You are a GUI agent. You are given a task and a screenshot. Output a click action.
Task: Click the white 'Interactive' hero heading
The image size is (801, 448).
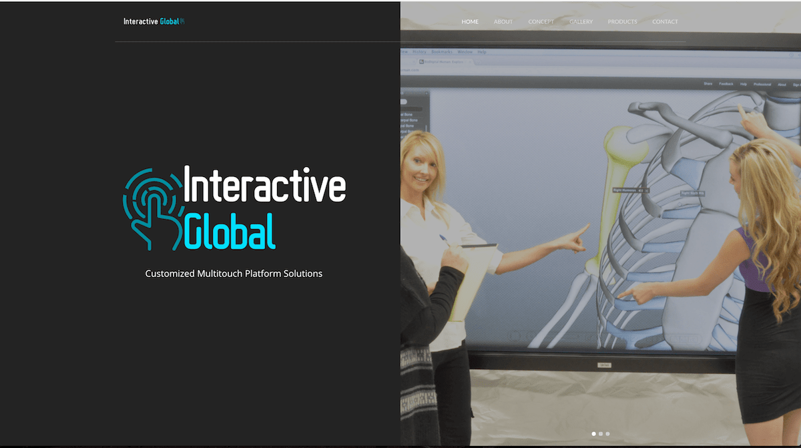(264, 186)
